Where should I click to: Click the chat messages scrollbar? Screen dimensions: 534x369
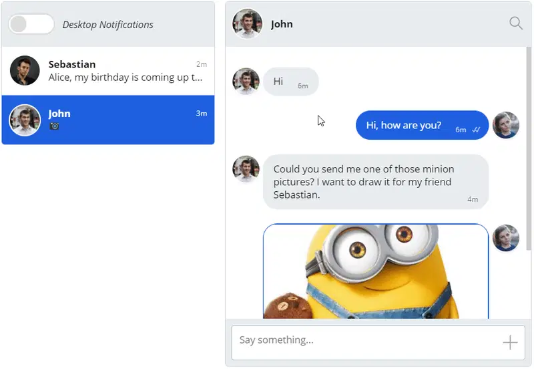tap(529, 147)
